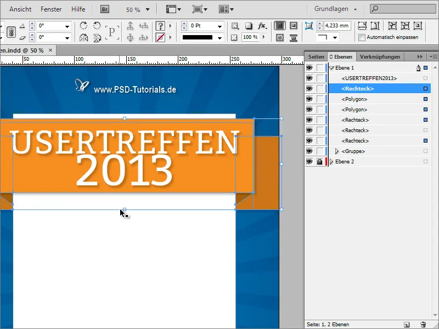Screen dimensions: 439x329
Task: Open the stroke style black line dropdown
Action: pos(220,38)
